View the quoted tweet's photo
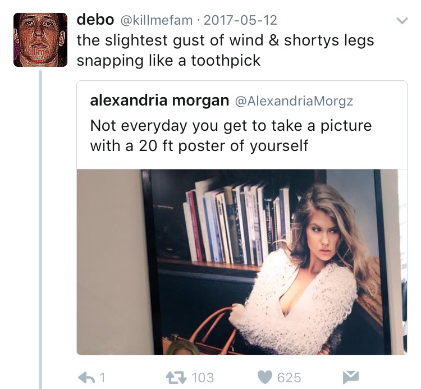The width and height of the screenshot is (421, 389). tap(241, 262)
